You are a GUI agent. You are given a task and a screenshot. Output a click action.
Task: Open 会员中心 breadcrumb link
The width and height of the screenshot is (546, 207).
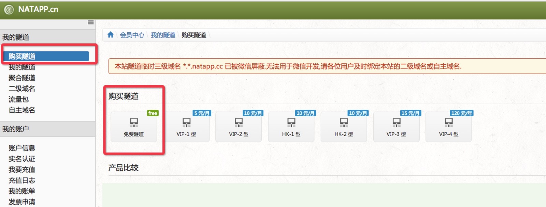[132, 35]
